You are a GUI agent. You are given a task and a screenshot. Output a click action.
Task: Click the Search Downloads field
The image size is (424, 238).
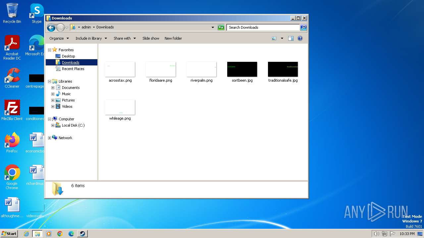263,27
